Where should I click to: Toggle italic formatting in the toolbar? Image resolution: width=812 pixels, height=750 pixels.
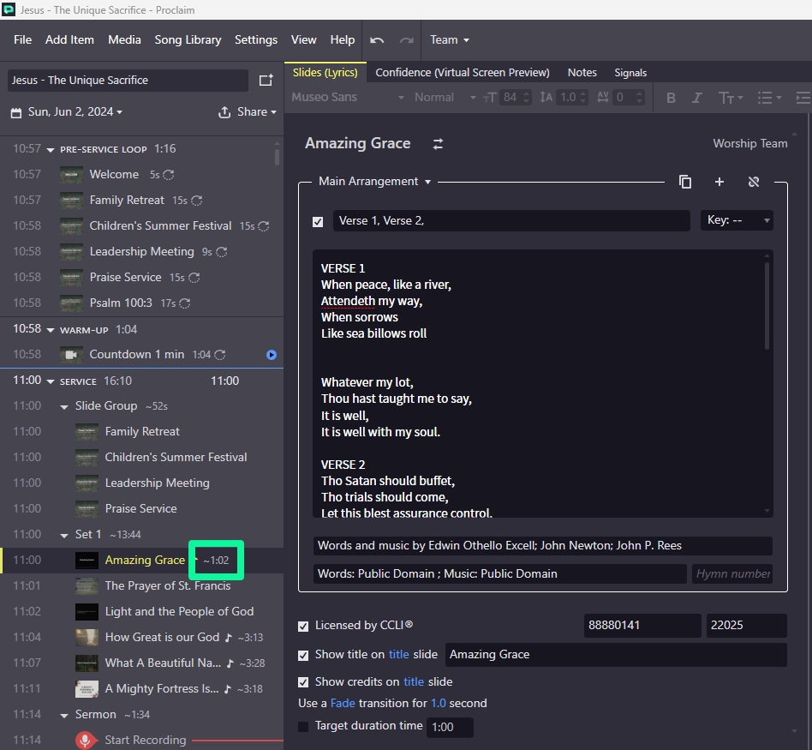(697, 98)
